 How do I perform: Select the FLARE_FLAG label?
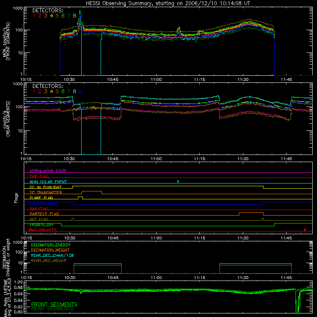point(41,198)
